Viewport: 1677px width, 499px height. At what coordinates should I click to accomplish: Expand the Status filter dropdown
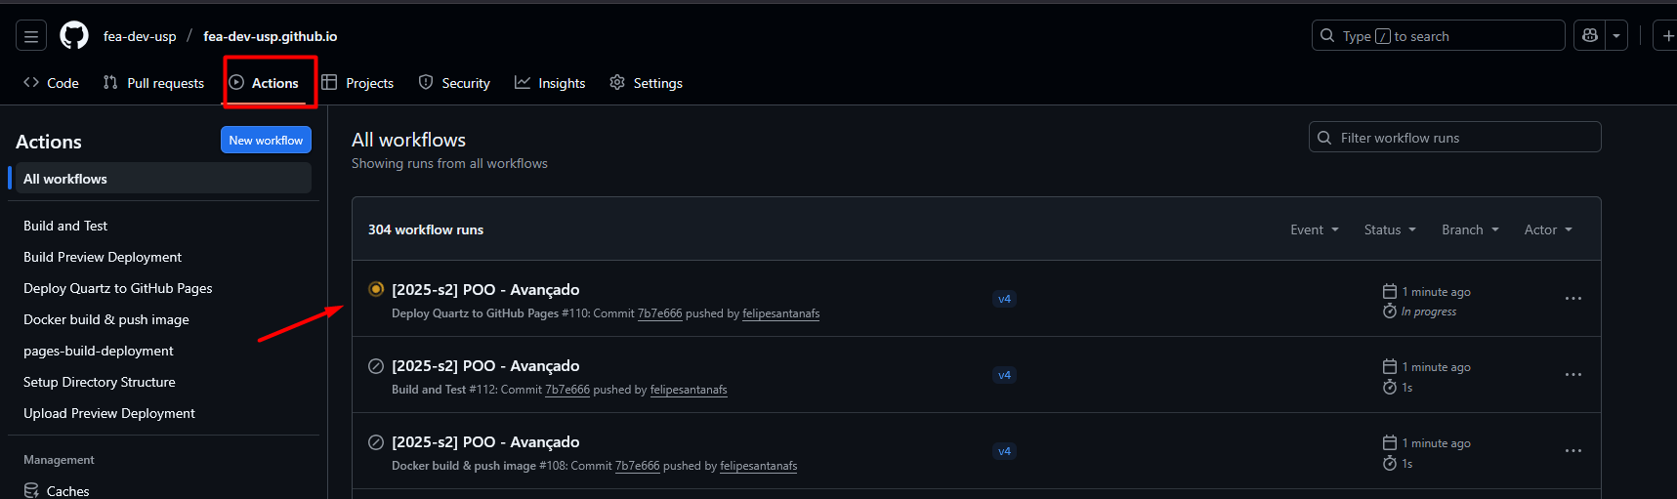[1389, 229]
